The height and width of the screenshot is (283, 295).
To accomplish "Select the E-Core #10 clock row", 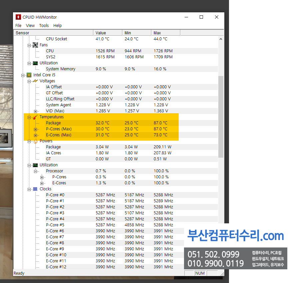I will click(115, 255).
